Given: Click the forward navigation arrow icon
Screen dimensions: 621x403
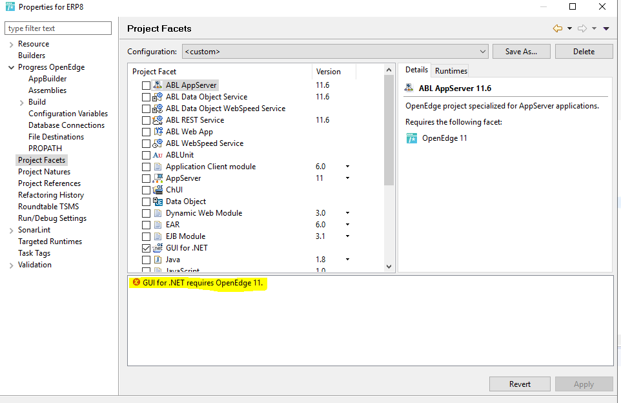Looking at the screenshot, I should pyautogui.click(x=582, y=28).
